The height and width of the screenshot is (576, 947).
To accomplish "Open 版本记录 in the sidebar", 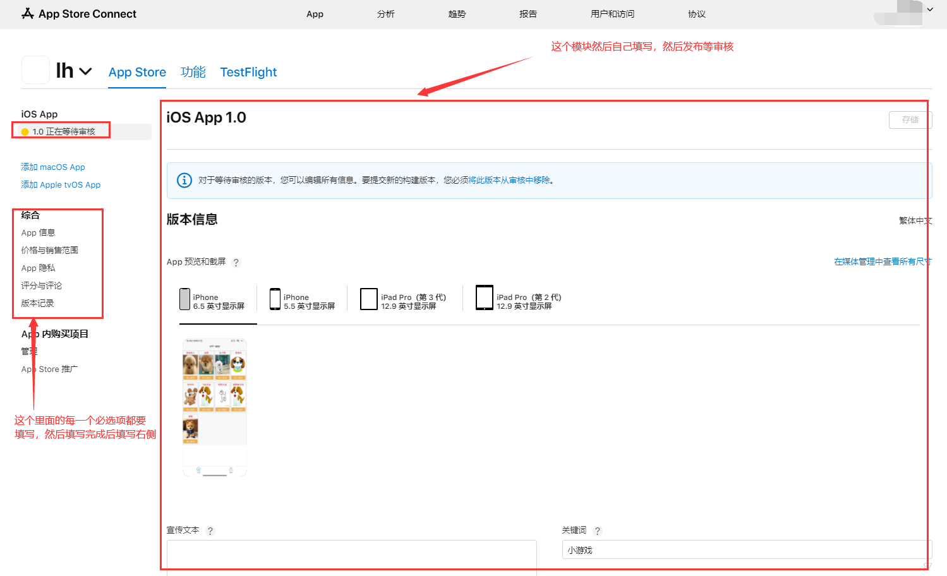I will 38,303.
